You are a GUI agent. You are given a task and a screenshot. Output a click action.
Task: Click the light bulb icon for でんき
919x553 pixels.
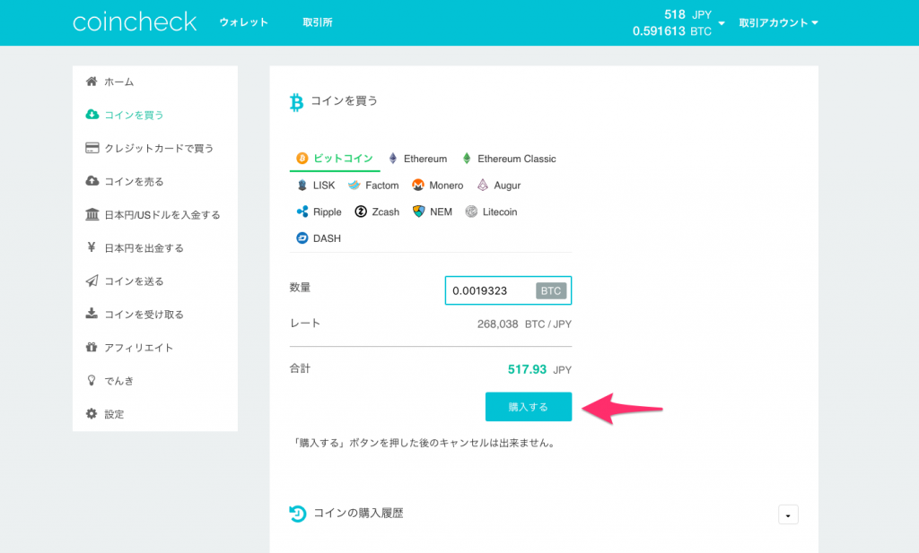tap(92, 380)
